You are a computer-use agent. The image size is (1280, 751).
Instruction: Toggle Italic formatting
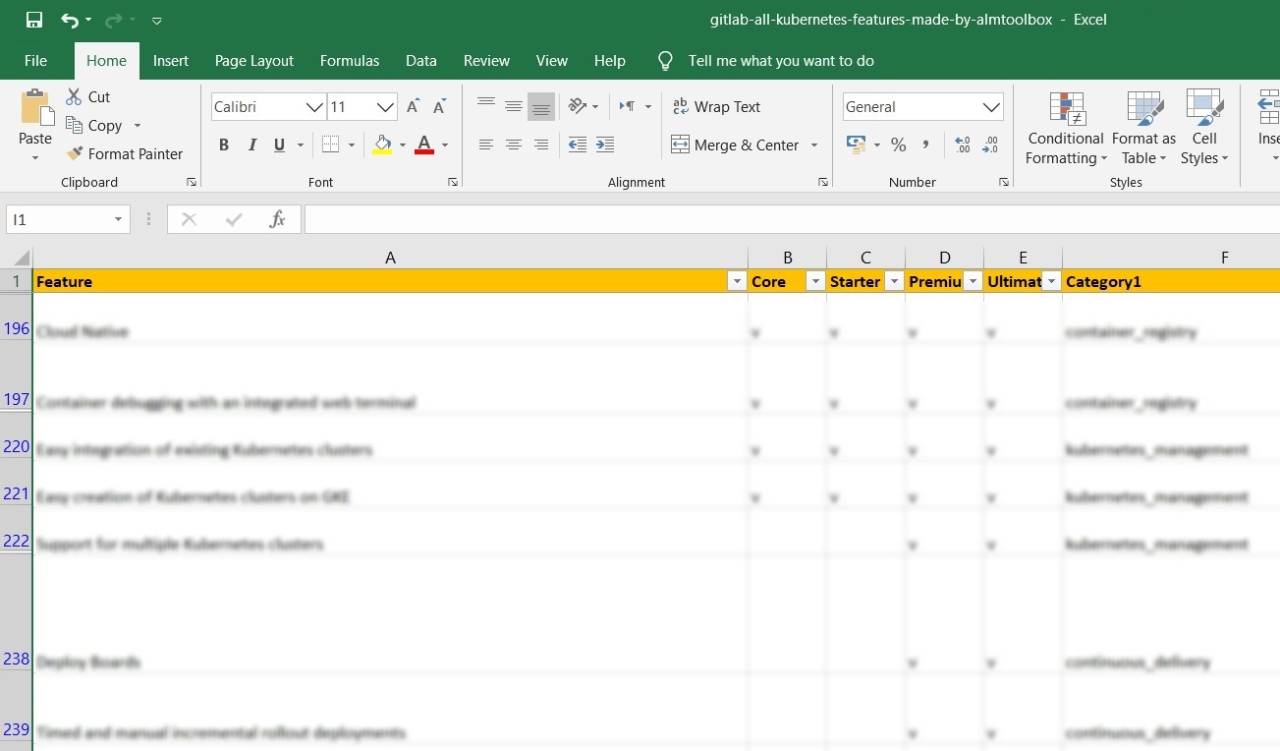coord(251,145)
